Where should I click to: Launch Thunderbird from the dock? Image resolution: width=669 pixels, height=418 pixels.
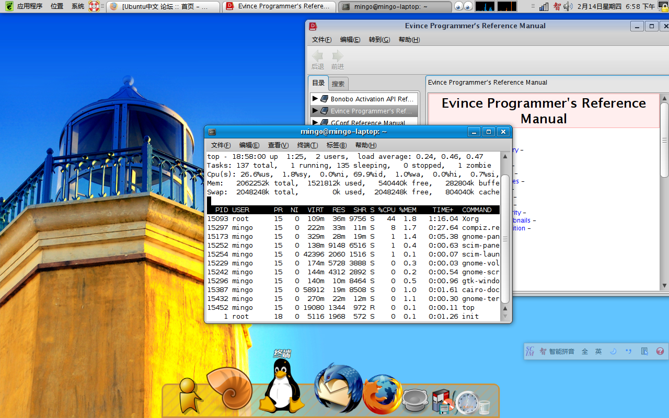pyautogui.click(x=338, y=389)
